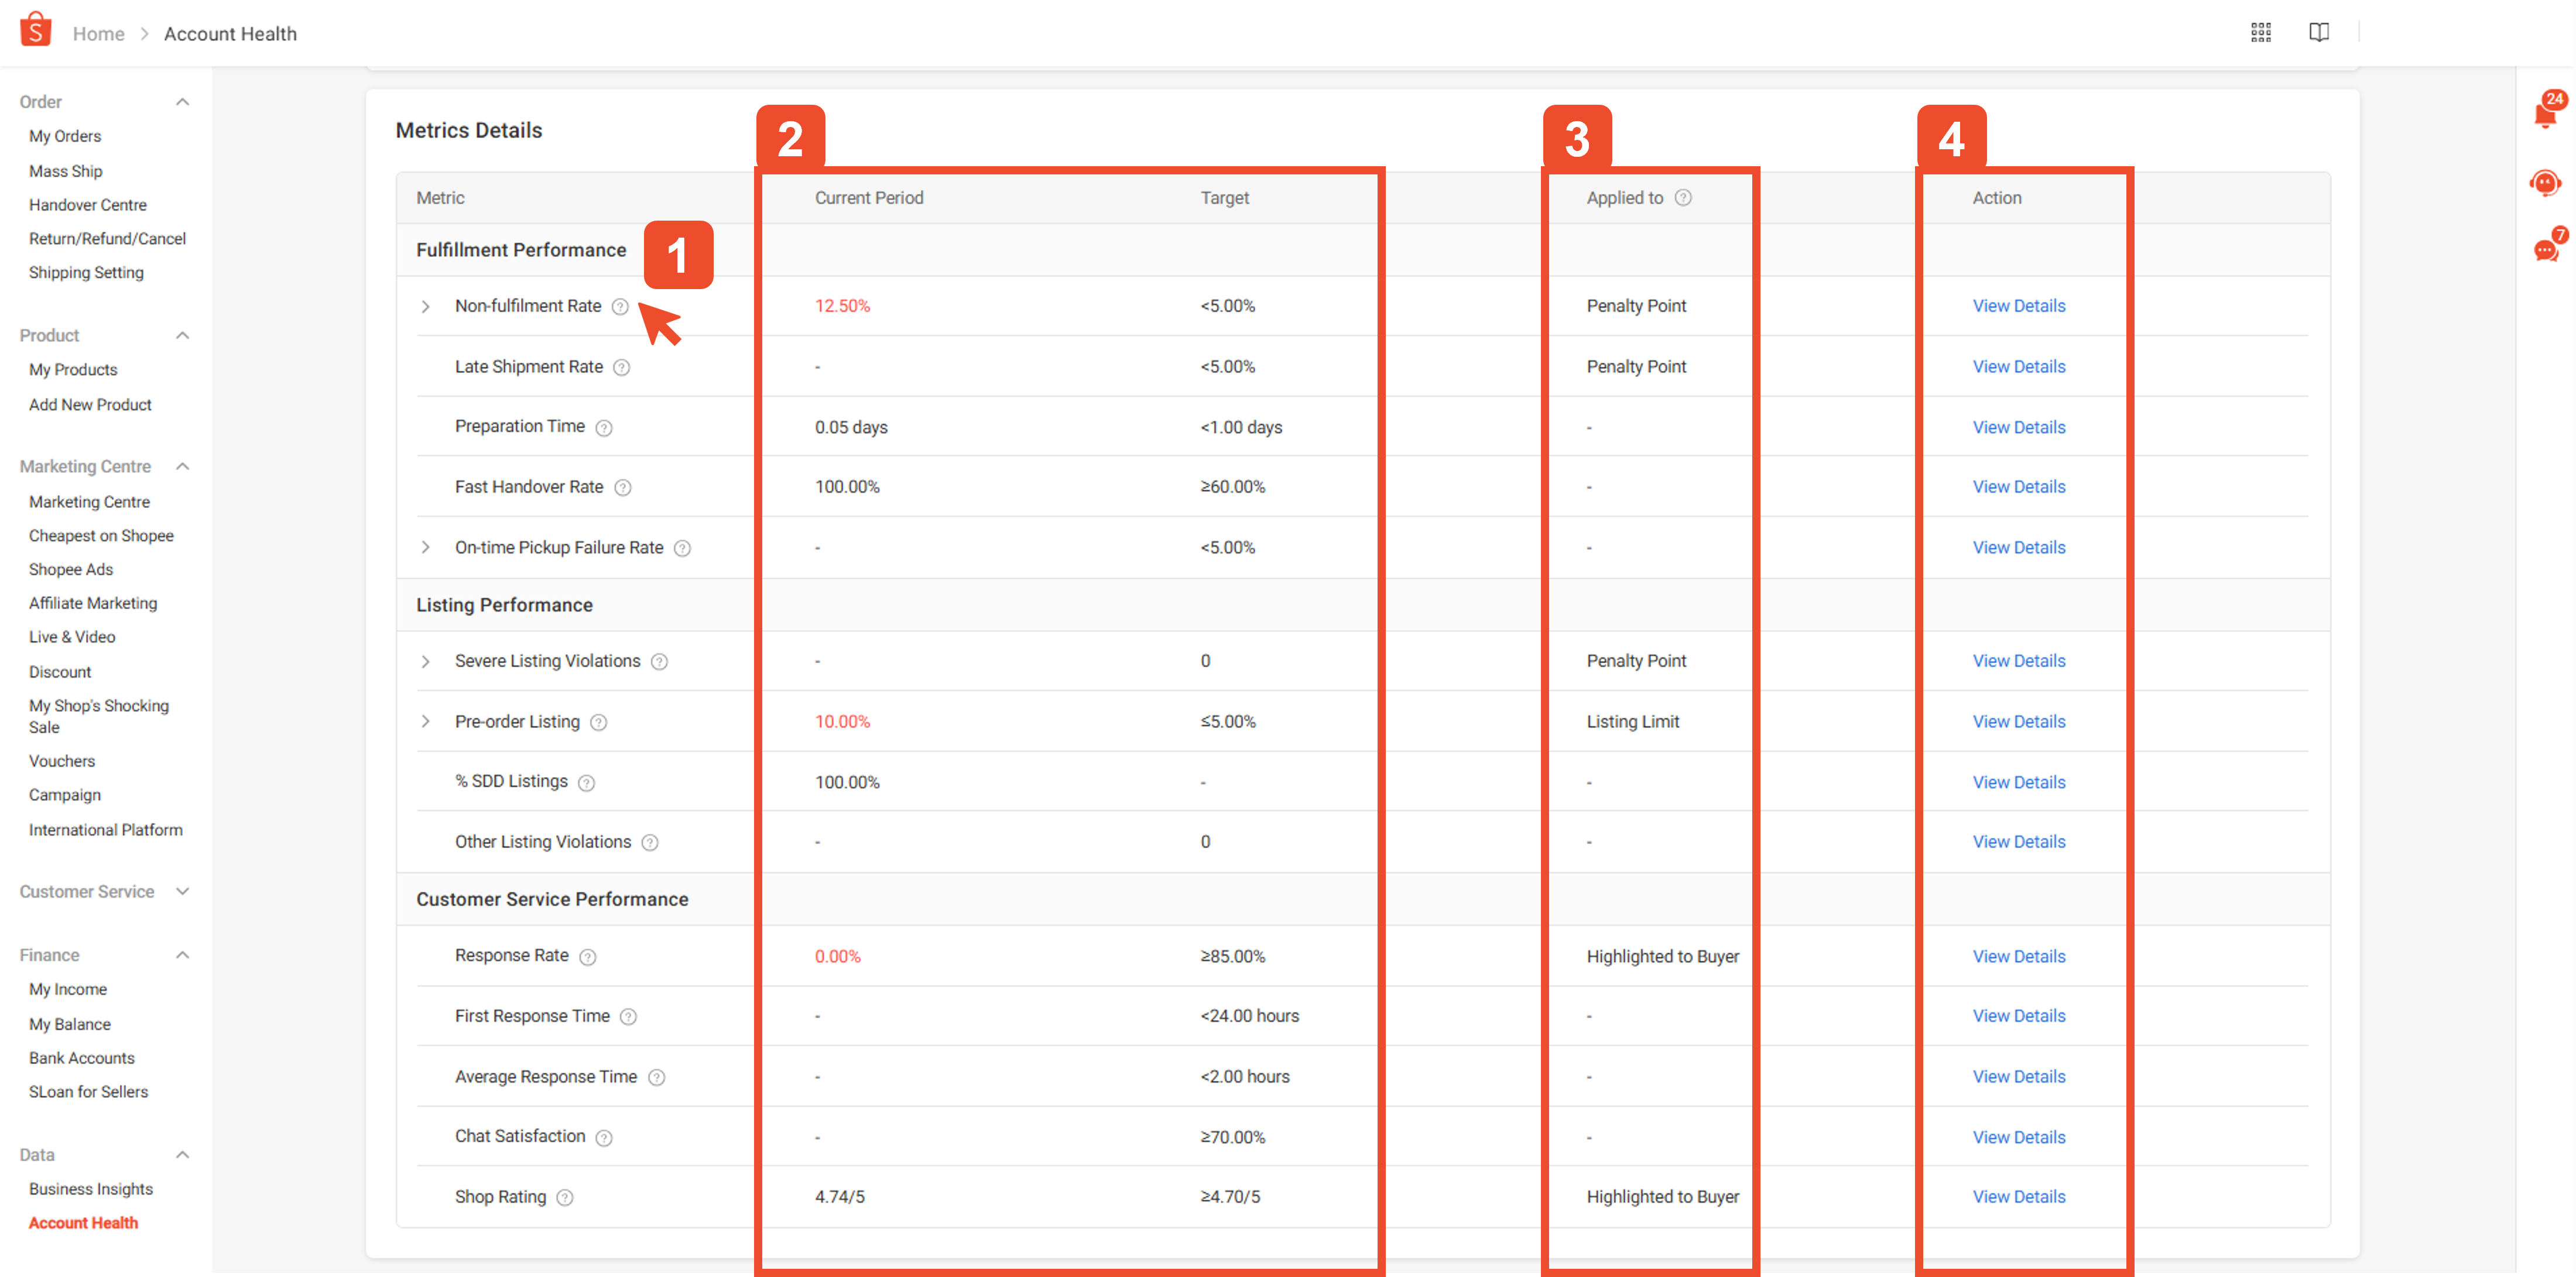Screen dimensions: 2576x1277
Task: Click help icon beside Non-fulfilment Rate
Action: pyautogui.click(x=620, y=307)
